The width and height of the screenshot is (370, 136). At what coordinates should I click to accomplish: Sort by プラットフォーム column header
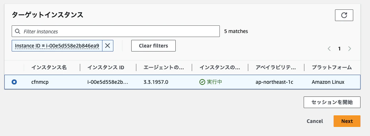point(332,68)
